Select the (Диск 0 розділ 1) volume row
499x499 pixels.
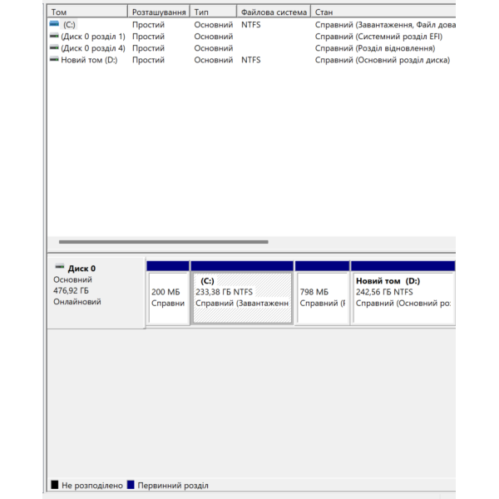point(251,37)
